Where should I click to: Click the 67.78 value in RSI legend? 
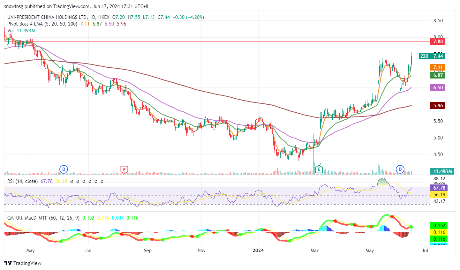(47, 181)
